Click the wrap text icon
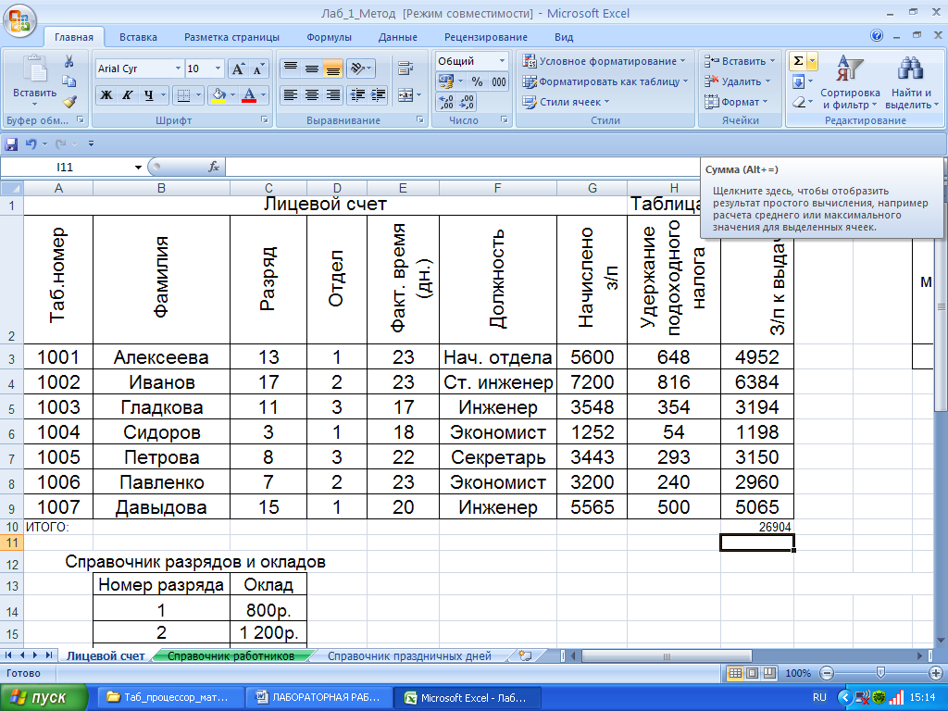This screenshot has width=948, height=711. click(x=405, y=69)
